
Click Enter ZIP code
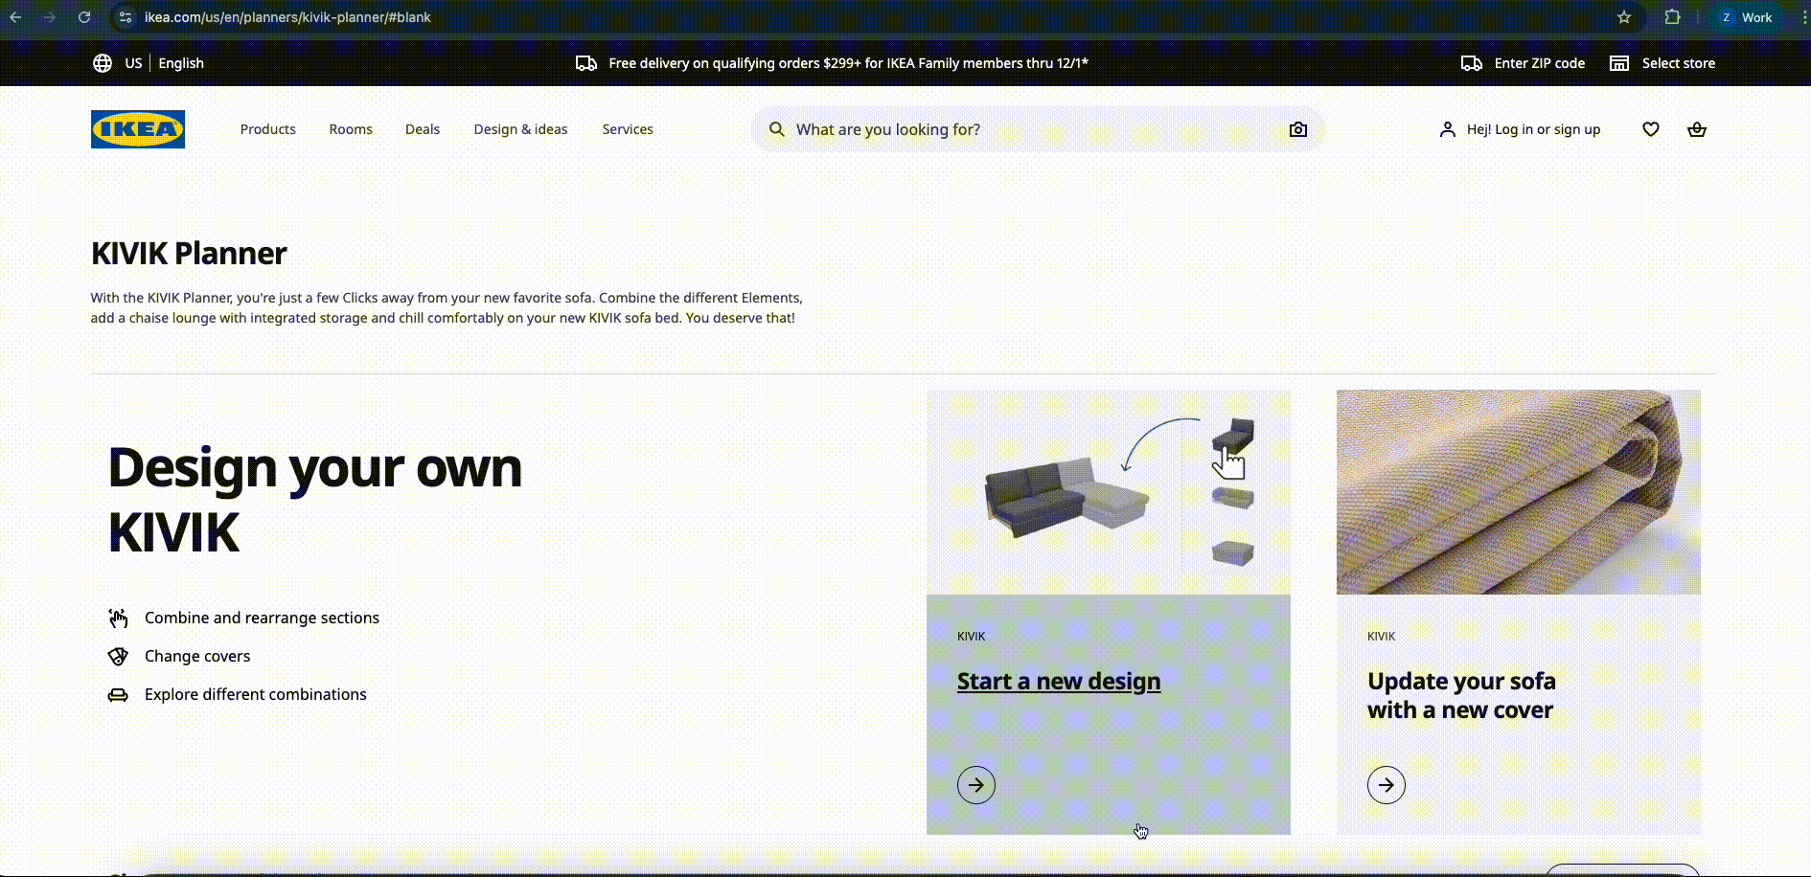click(x=1539, y=62)
